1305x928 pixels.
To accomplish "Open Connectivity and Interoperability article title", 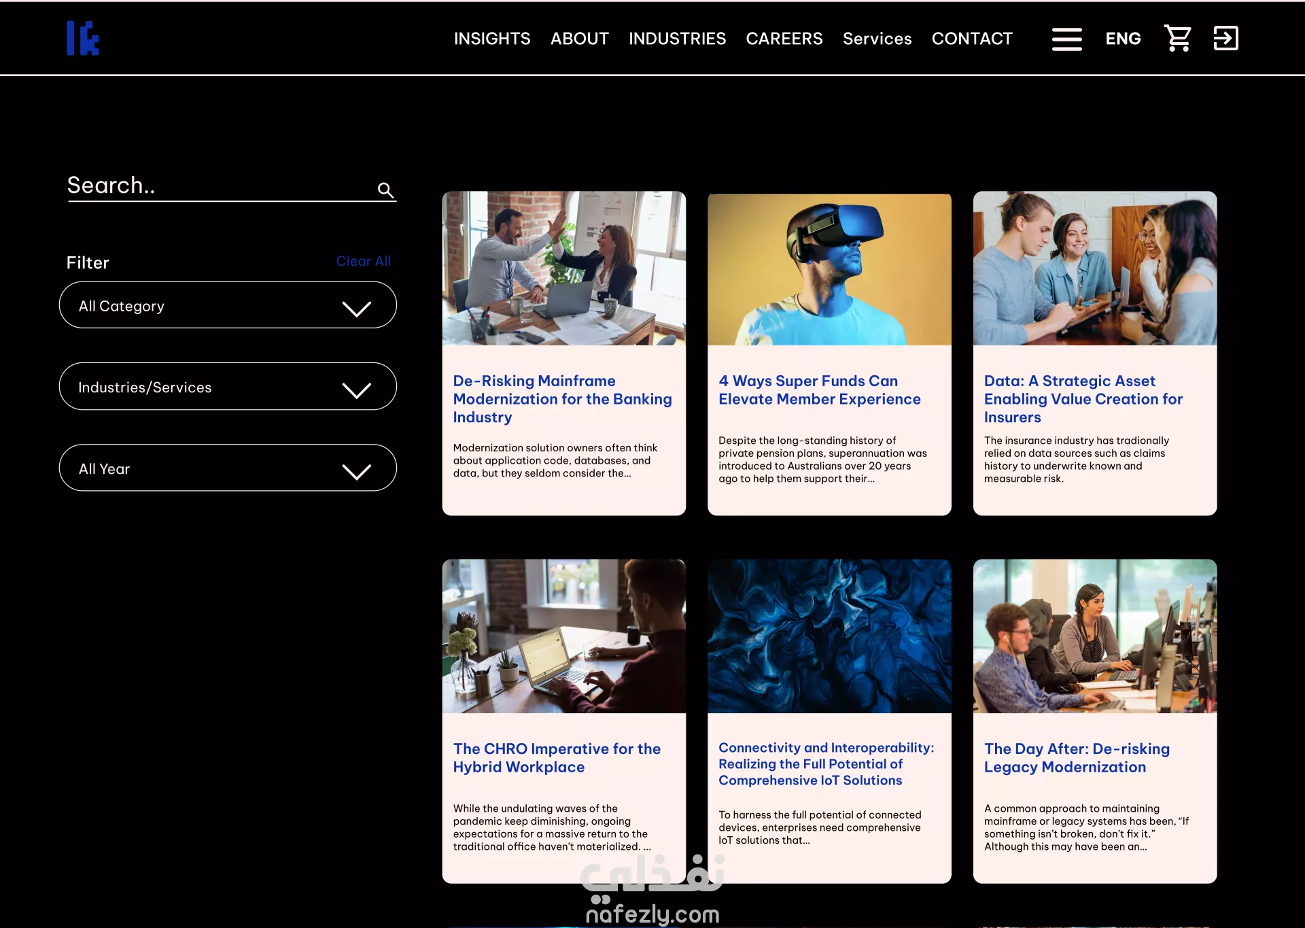I will 826,764.
